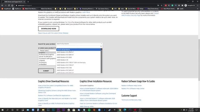Image resolution: width=200 pixels, height=112 pixels.
Task: Close the AMD Drivers and Support tab
Action: click(x=24, y=2)
